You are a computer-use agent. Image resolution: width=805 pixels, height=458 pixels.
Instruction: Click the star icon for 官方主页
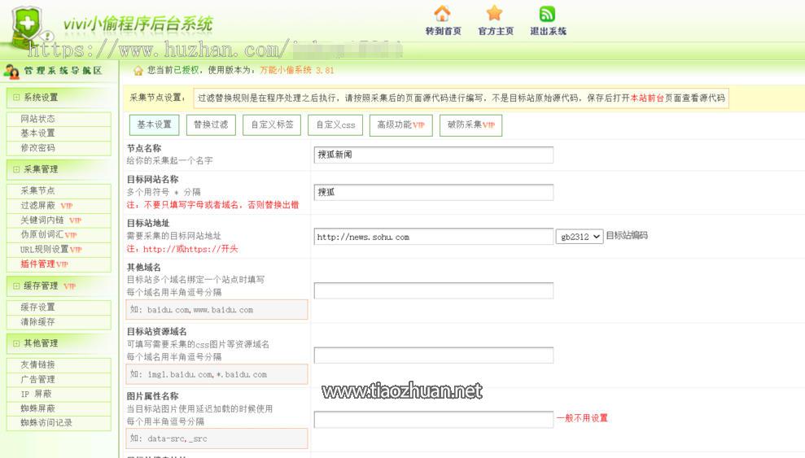pos(495,14)
